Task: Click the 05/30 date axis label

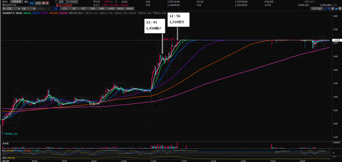Action: (6, 161)
